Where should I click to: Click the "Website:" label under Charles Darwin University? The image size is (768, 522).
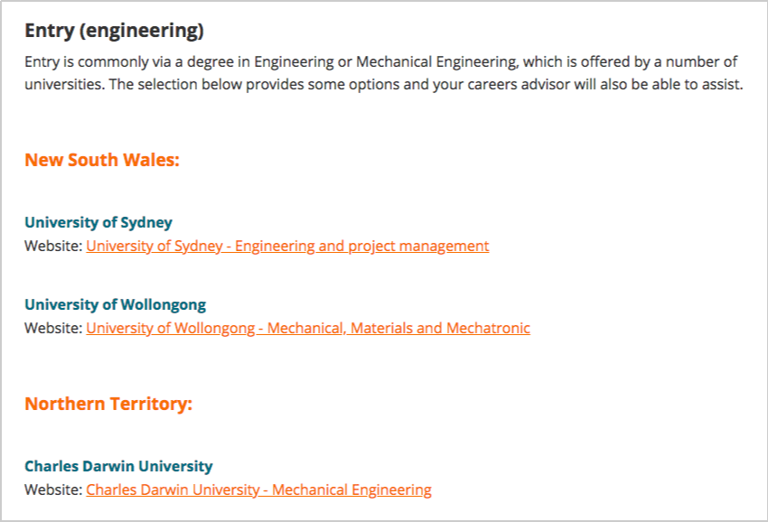[x=53, y=489]
